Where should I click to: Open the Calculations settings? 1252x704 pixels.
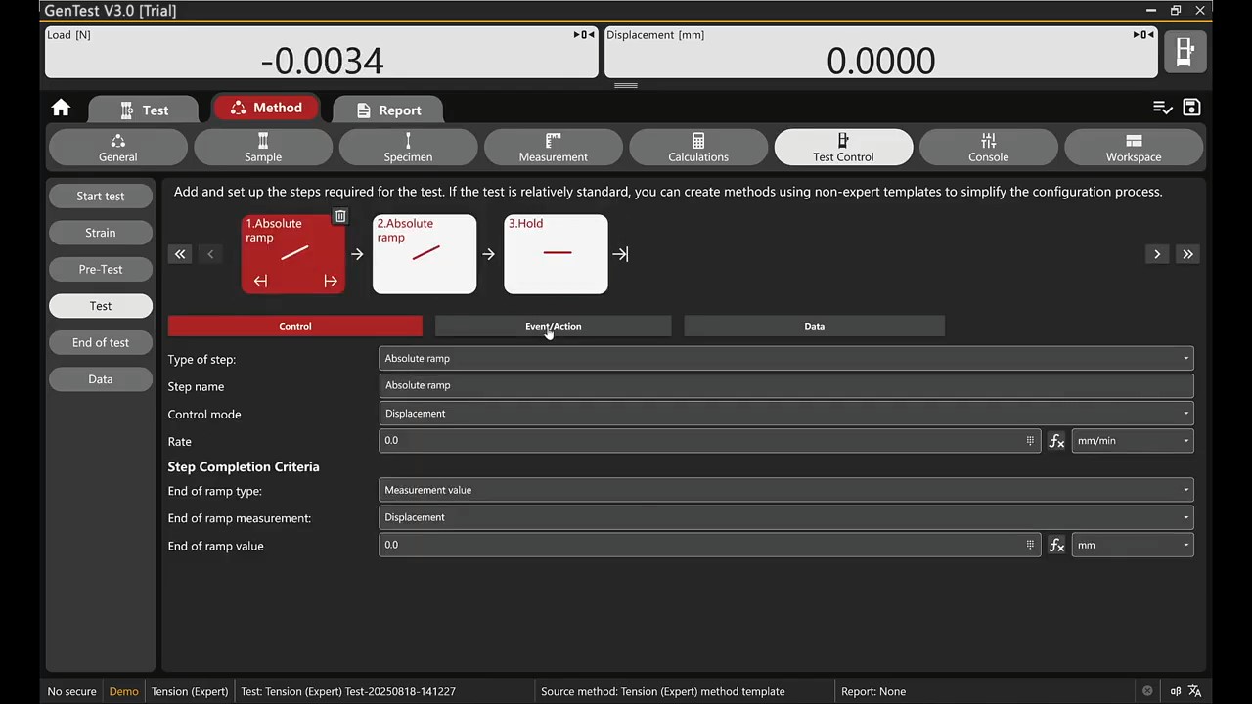tap(697, 148)
